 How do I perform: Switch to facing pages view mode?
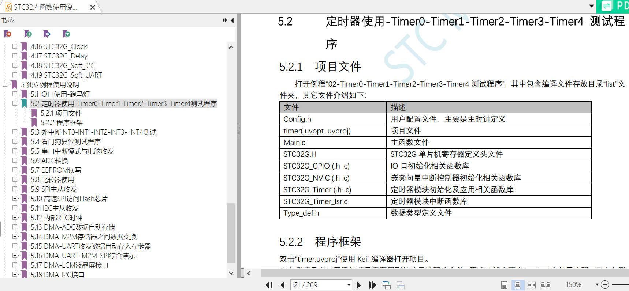coord(532,285)
